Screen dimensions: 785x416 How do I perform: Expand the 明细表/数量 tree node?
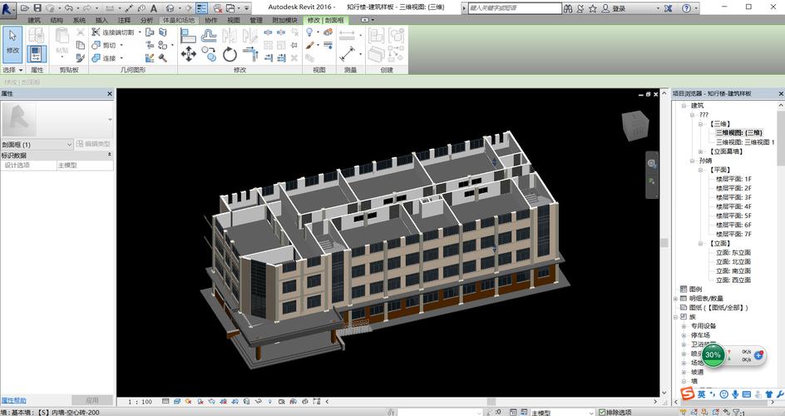coord(675,298)
